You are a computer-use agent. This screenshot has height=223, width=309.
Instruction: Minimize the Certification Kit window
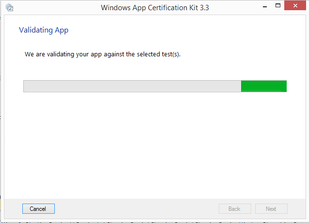point(265,6)
